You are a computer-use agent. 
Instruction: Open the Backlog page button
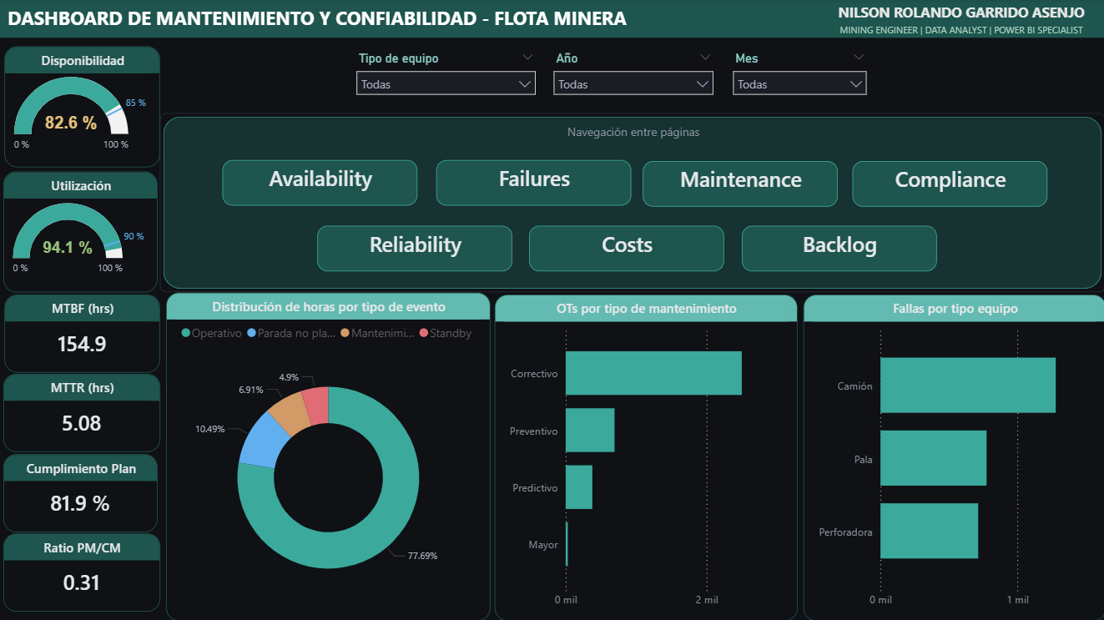839,249
